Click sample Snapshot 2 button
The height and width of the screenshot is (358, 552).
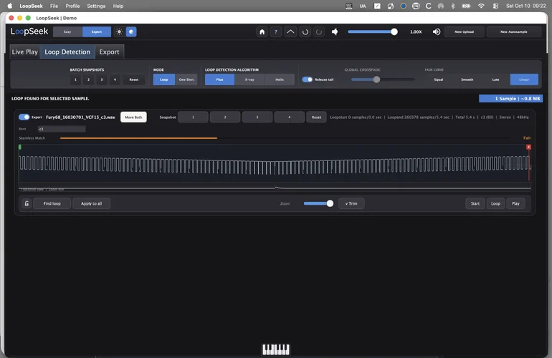[225, 117]
